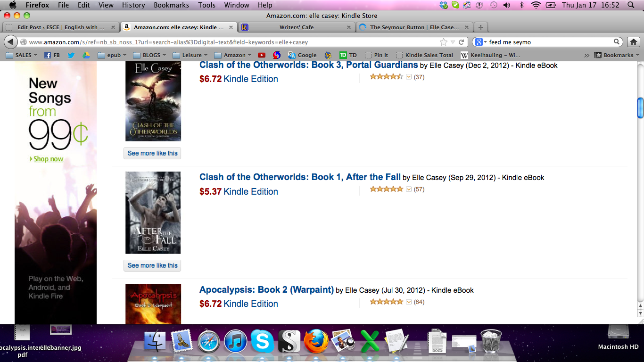Launch Skype from the dock
Screen dimensions: 644x362
pyautogui.click(x=263, y=341)
